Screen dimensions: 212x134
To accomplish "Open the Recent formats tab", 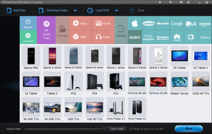I will tap(28, 23).
